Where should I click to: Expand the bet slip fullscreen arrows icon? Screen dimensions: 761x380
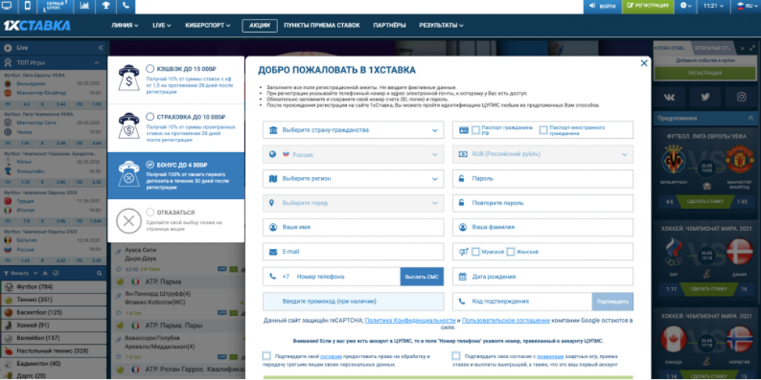click(x=752, y=48)
